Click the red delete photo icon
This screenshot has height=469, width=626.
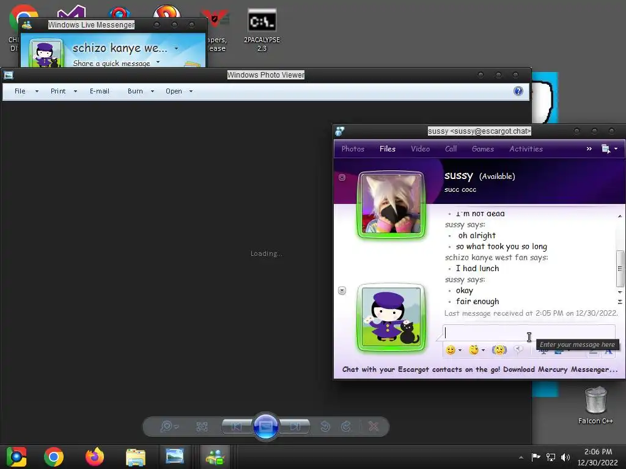point(374,427)
